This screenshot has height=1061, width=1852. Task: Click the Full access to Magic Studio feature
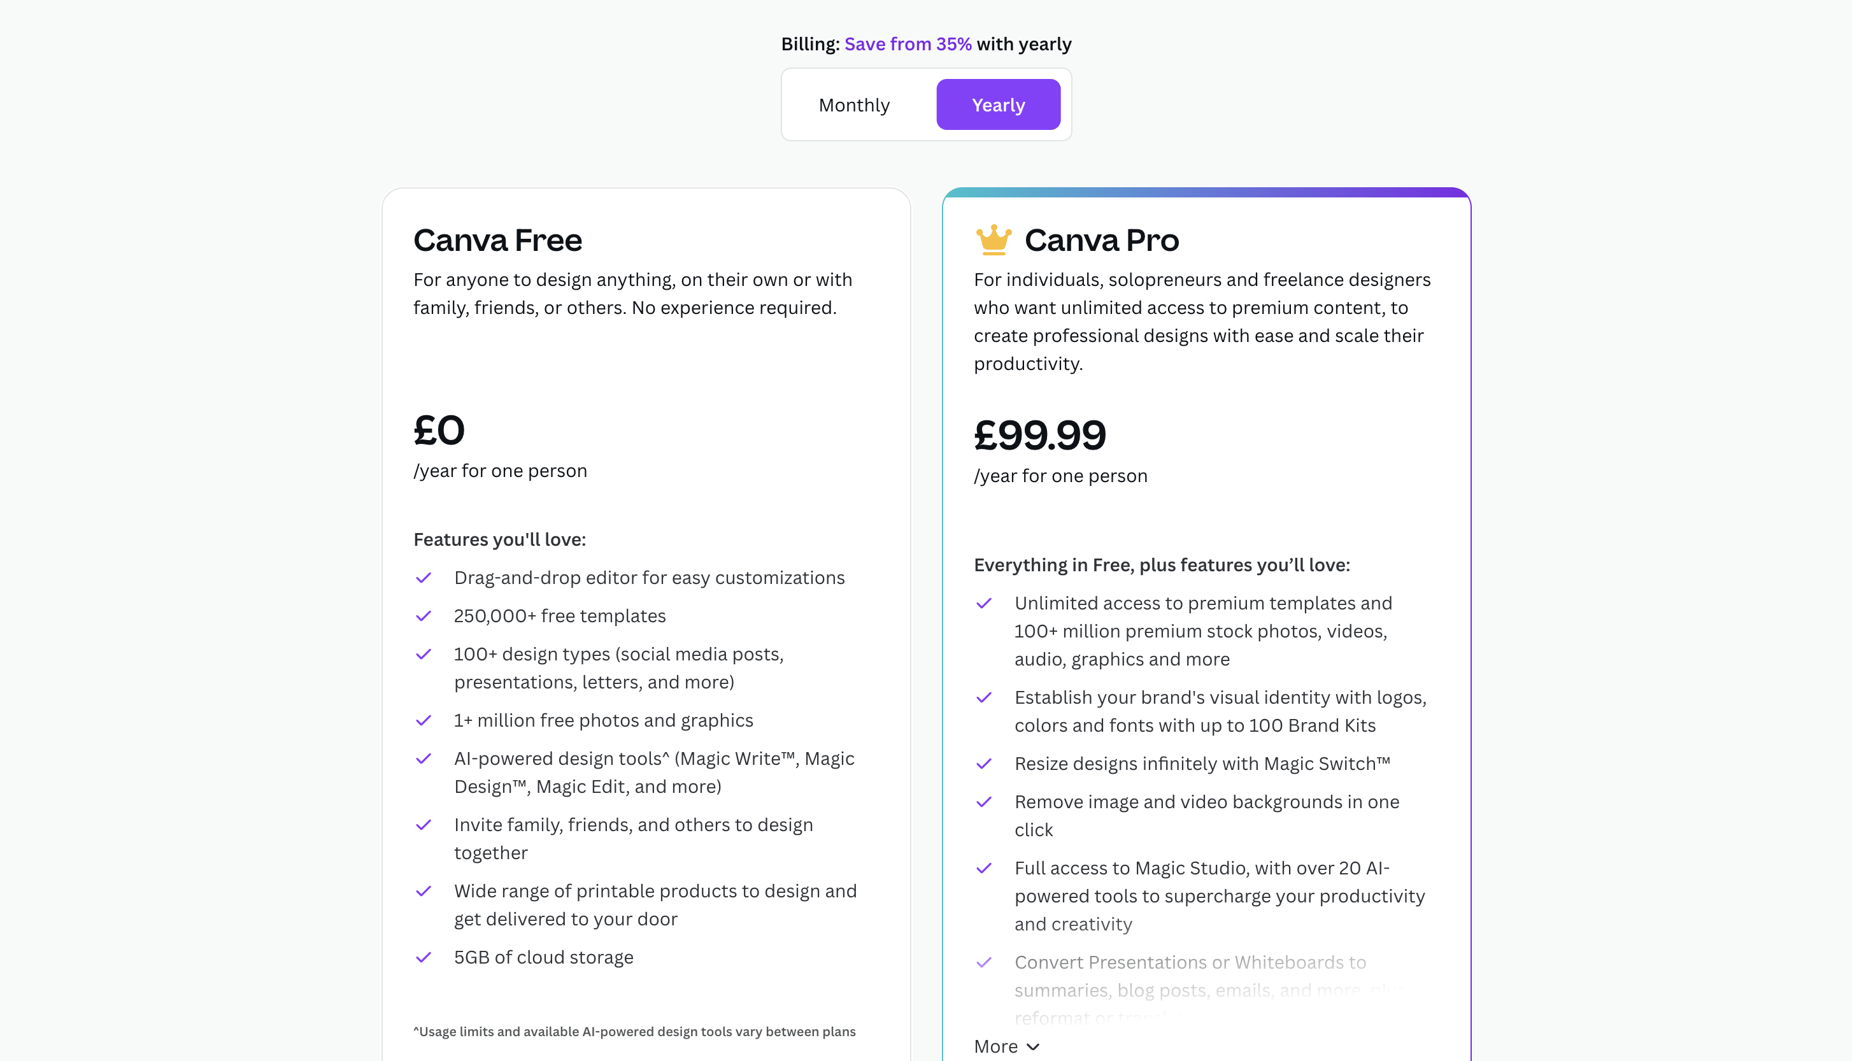(x=1220, y=896)
